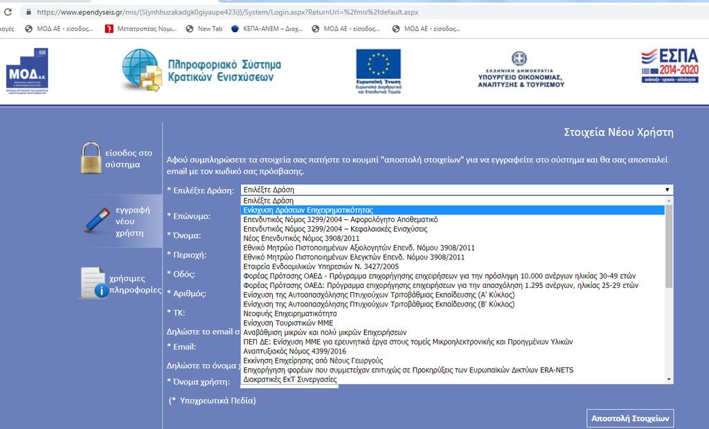Viewport: 709px width, 429px height.
Task: Click the dropdown list scrollbar thumb
Action: [669, 246]
